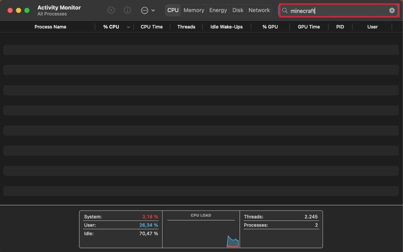
Task: Click the stop process X icon
Action: pos(111,10)
